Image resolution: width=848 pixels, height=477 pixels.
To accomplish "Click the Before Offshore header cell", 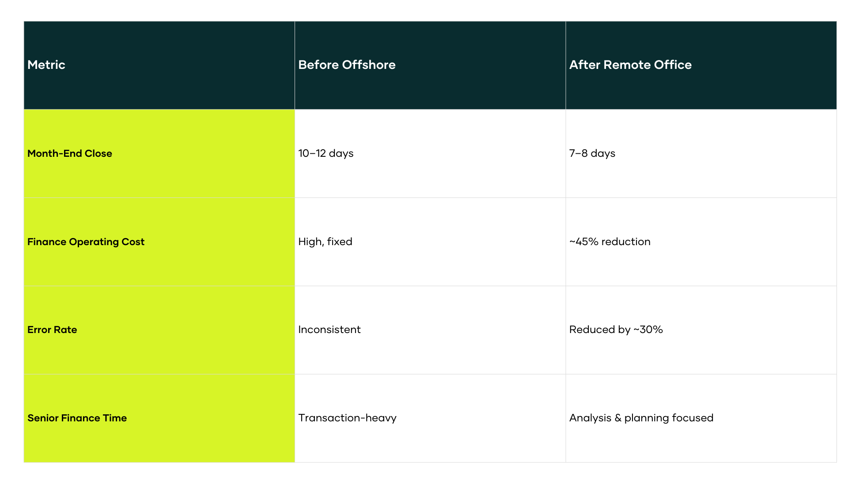I will point(347,65).
